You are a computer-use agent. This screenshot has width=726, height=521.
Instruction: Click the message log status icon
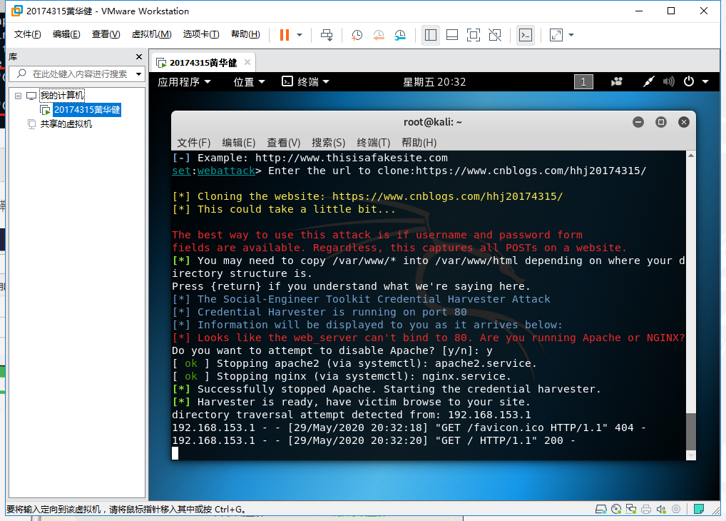click(x=699, y=509)
